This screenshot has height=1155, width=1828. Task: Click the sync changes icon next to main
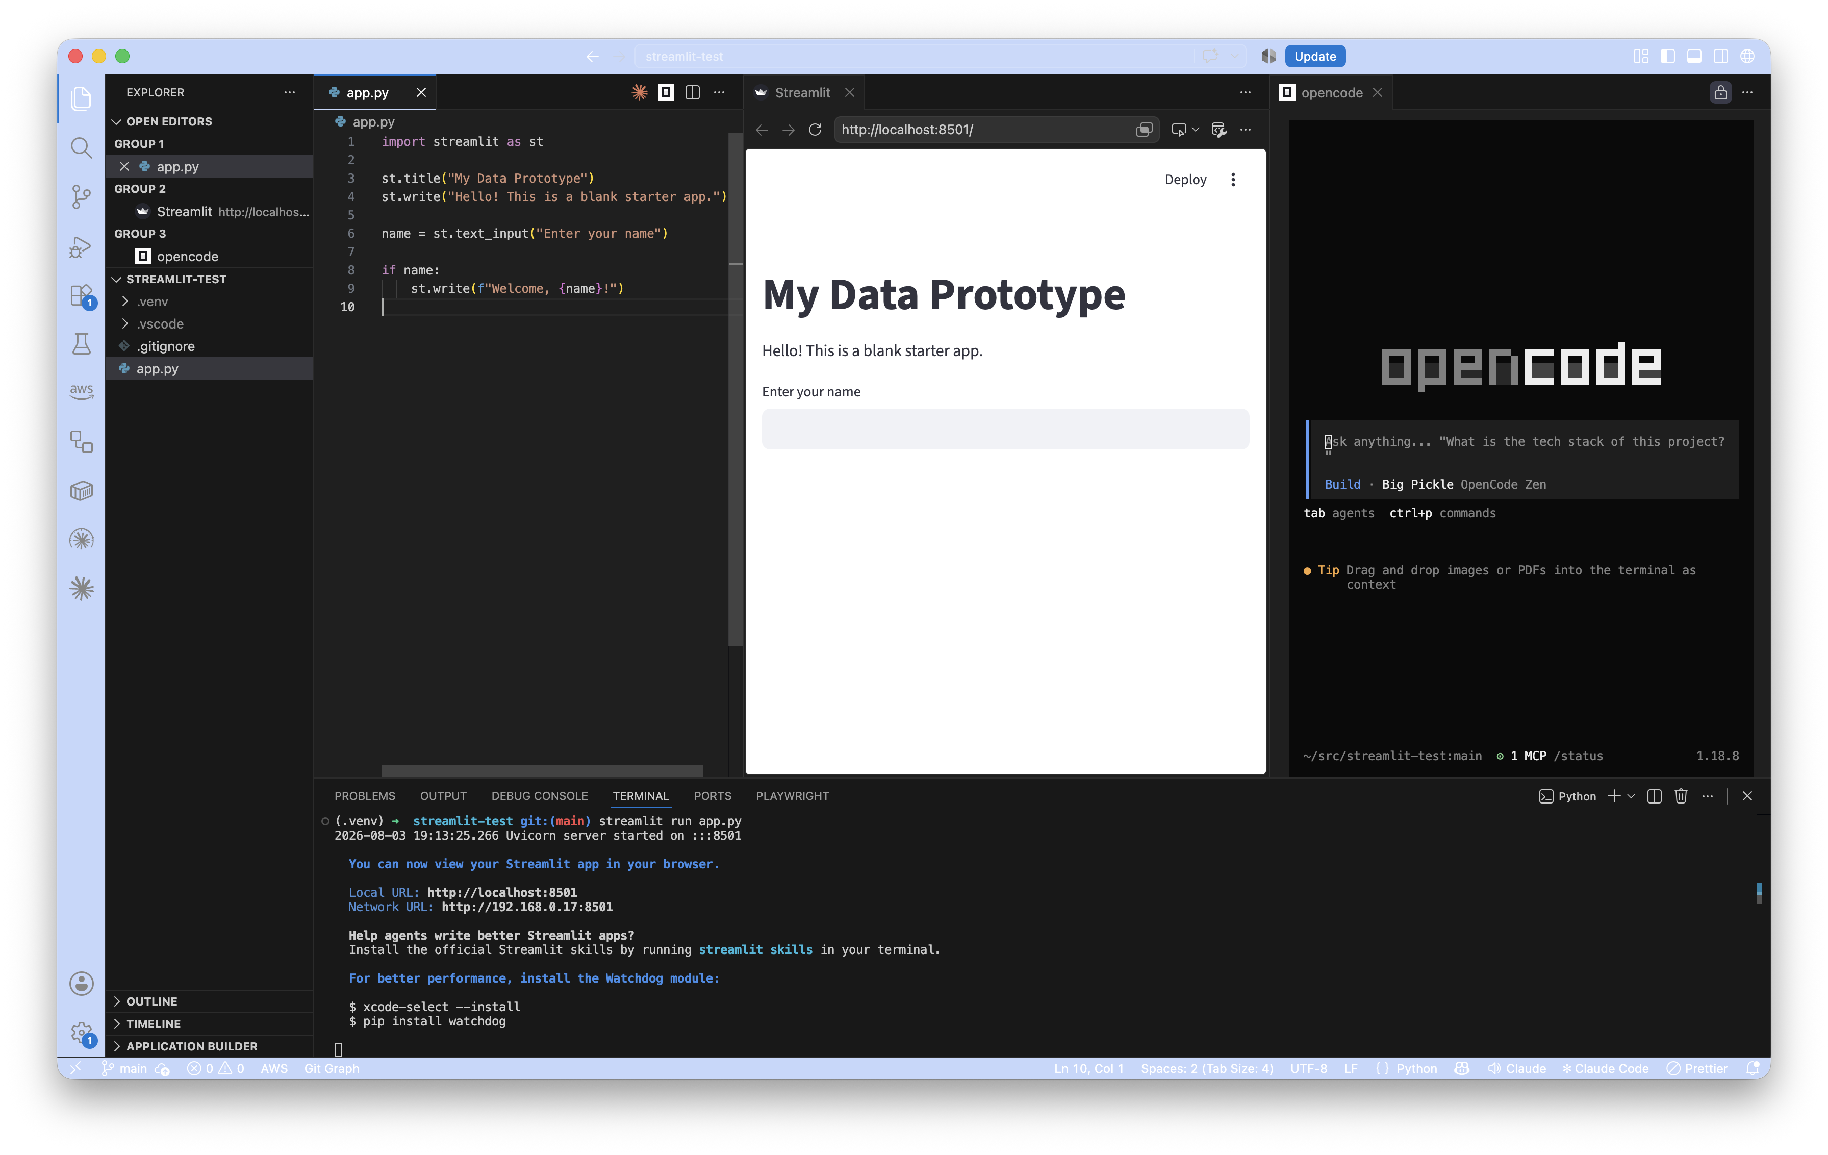pyautogui.click(x=163, y=1068)
